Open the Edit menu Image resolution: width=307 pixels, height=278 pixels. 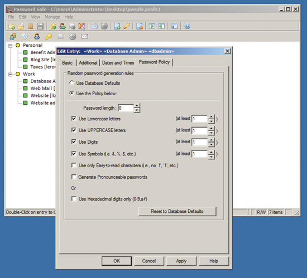22,17
